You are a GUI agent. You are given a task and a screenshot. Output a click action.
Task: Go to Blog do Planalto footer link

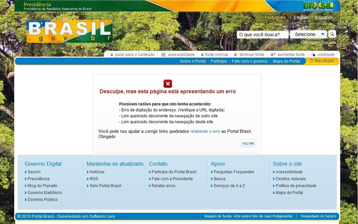point(42,186)
